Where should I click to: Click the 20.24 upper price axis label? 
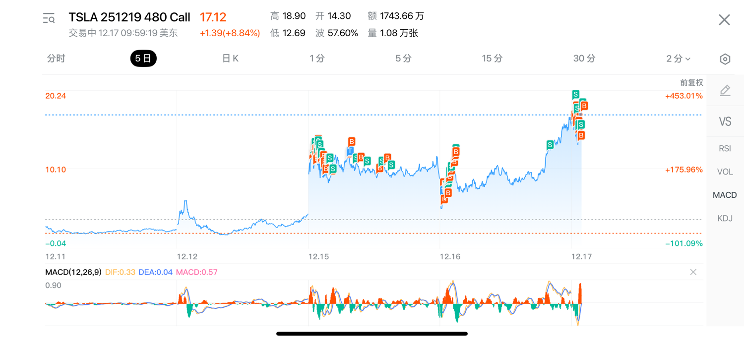56,96
